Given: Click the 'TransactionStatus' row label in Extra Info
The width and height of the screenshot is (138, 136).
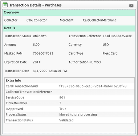Looking at the screenshot, I should tap(19, 120).
